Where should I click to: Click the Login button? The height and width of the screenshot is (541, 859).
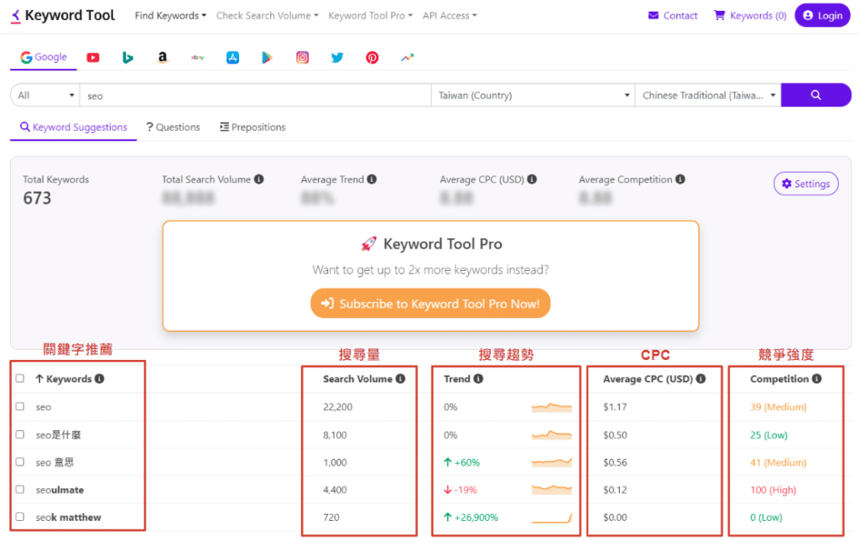(x=822, y=15)
